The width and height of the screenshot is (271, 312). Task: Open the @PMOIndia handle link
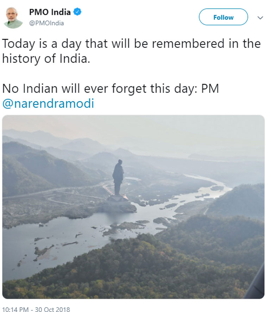46,23
